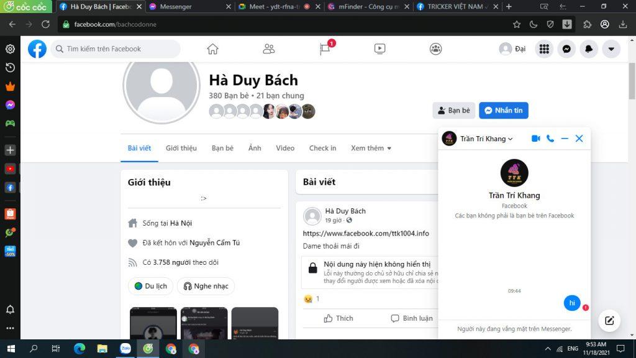636x358 pixels.
Task: Switch to the Giới thiệu tab
Action: pyautogui.click(x=181, y=148)
